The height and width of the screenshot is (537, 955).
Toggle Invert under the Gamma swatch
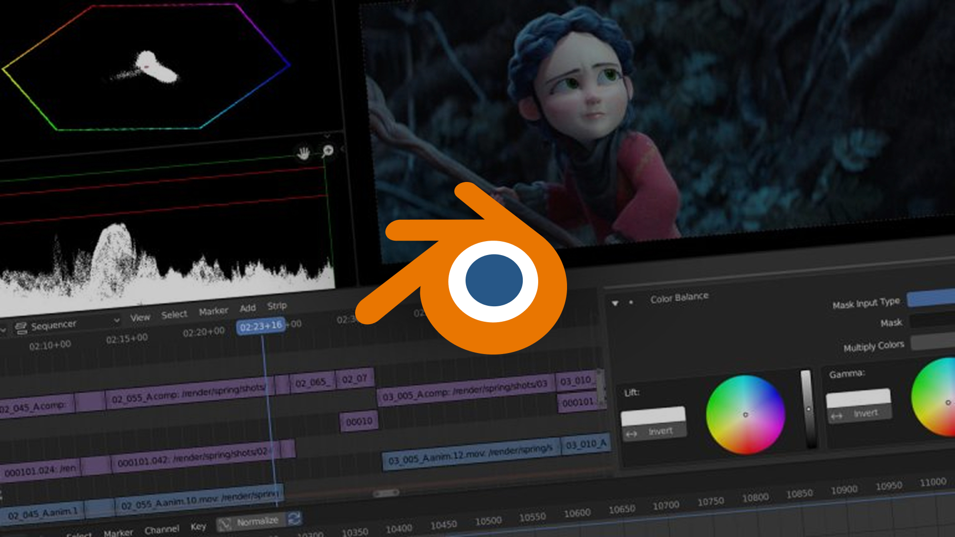[859, 414]
